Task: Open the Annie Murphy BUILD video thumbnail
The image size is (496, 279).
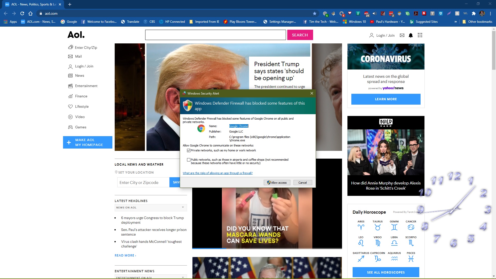Action: (386, 152)
